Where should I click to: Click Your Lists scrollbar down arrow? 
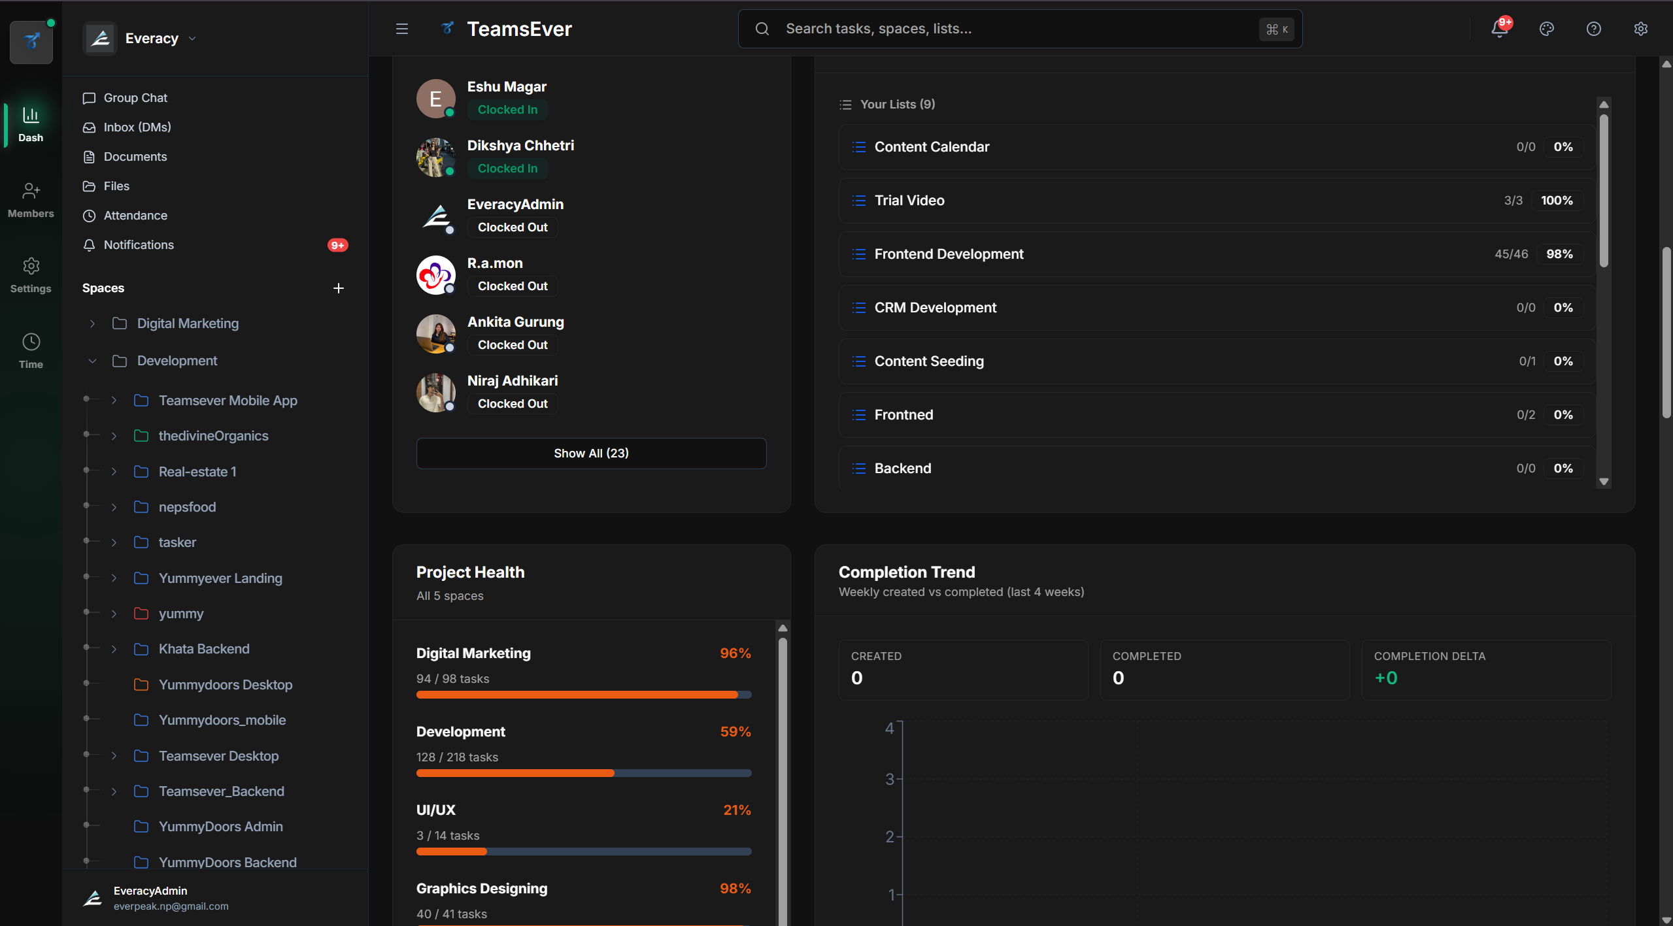(1604, 482)
